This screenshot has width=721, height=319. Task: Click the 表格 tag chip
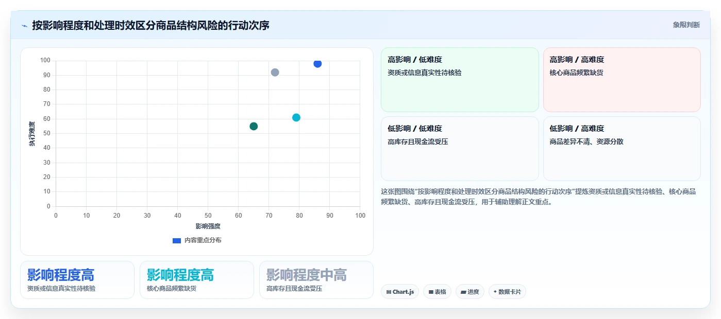[437, 292]
